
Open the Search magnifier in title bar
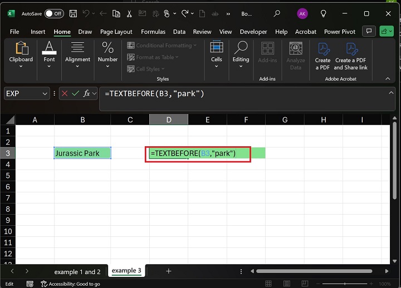[277, 13]
